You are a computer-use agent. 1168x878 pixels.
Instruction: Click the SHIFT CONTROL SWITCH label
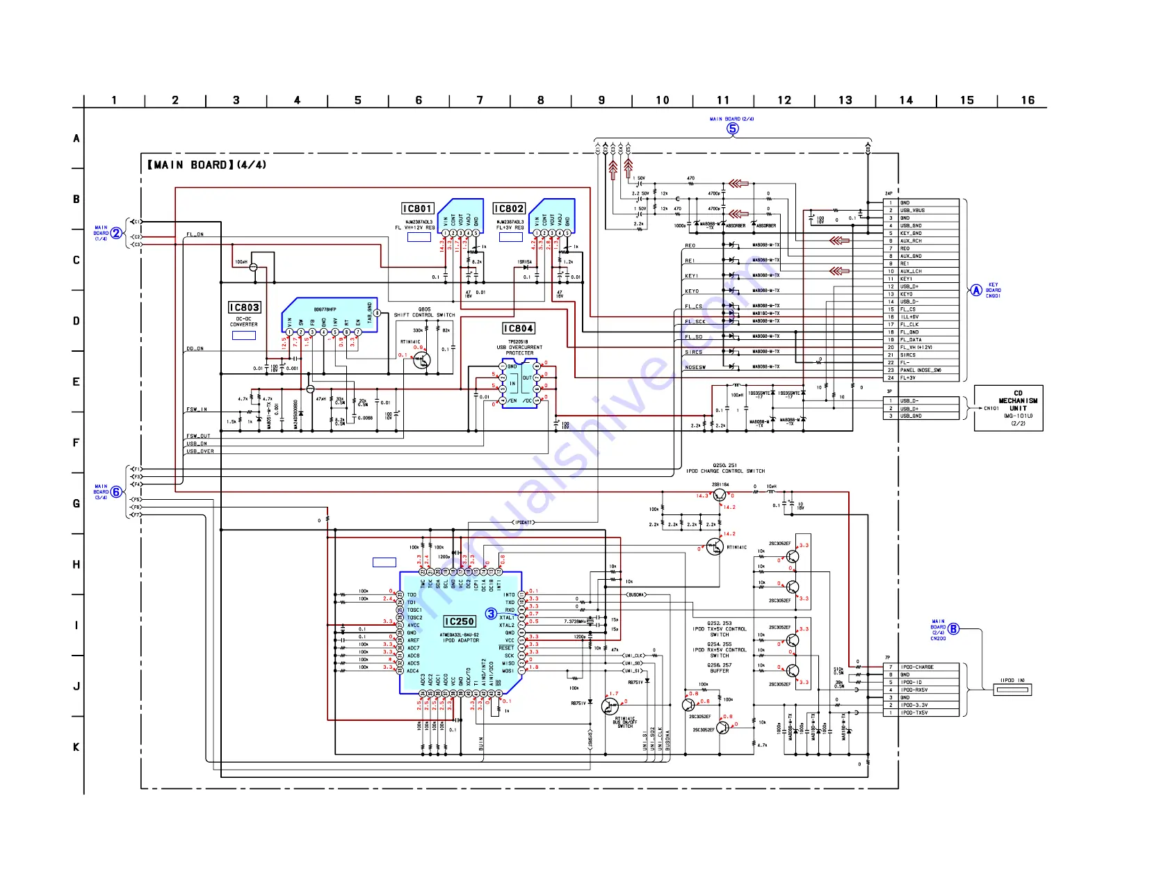click(425, 315)
